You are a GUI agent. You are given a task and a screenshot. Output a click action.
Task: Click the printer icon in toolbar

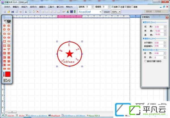(x=21, y=12)
